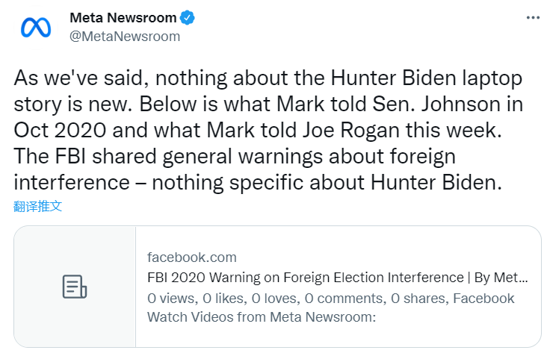The height and width of the screenshot is (362, 550).
Task: Click the Meta infinity logo avatar
Action: 36,27
